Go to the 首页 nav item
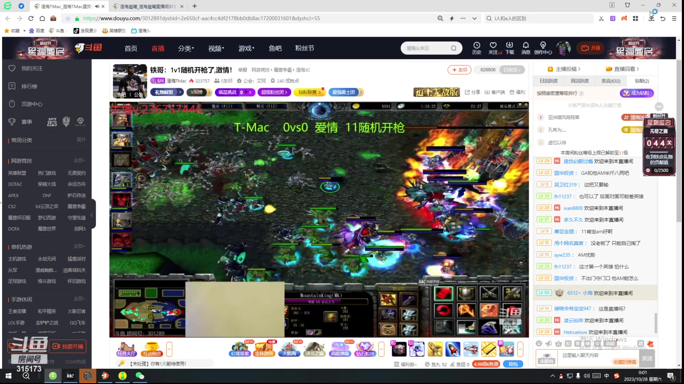Image resolution: width=684 pixels, height=384 pixels. pyautogui.click(x=131, y=48)
